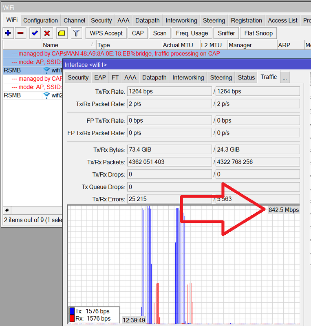Switch to the WiFi tab

point(12,20)
